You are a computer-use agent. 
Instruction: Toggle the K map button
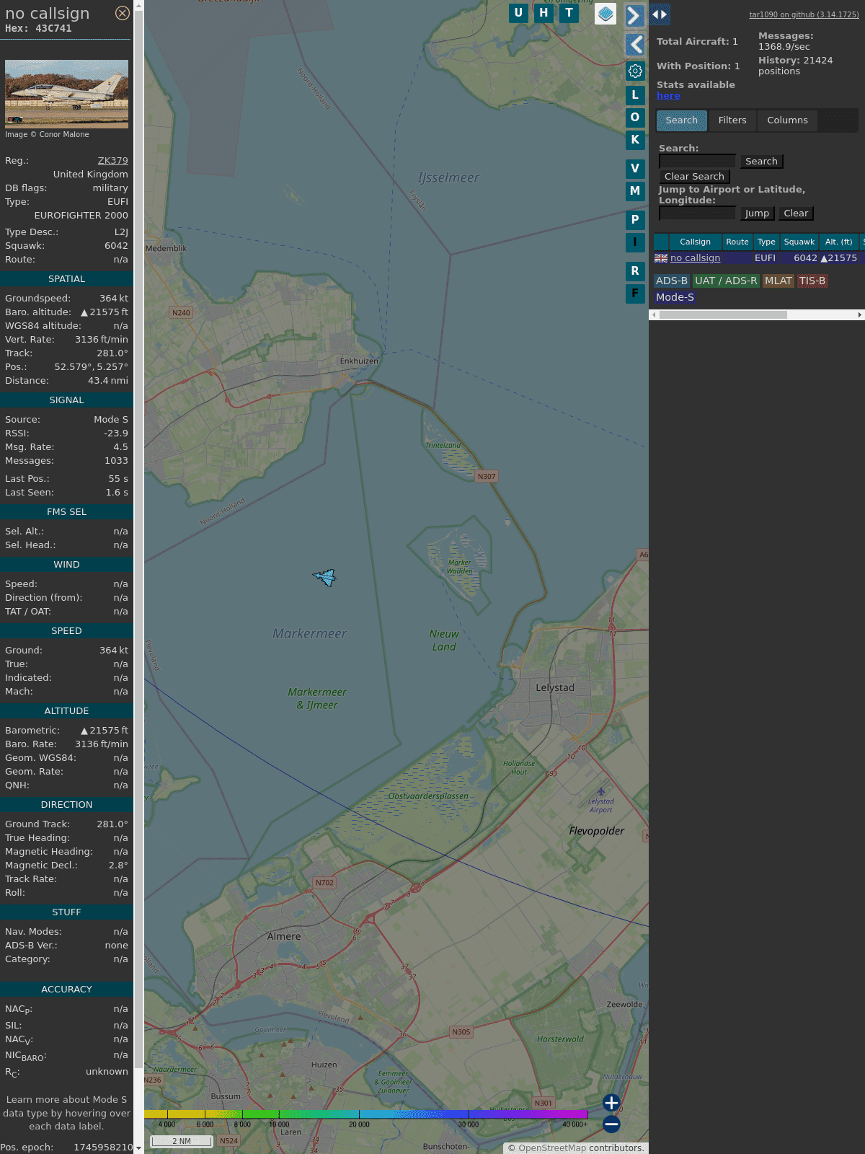[635, 139]
